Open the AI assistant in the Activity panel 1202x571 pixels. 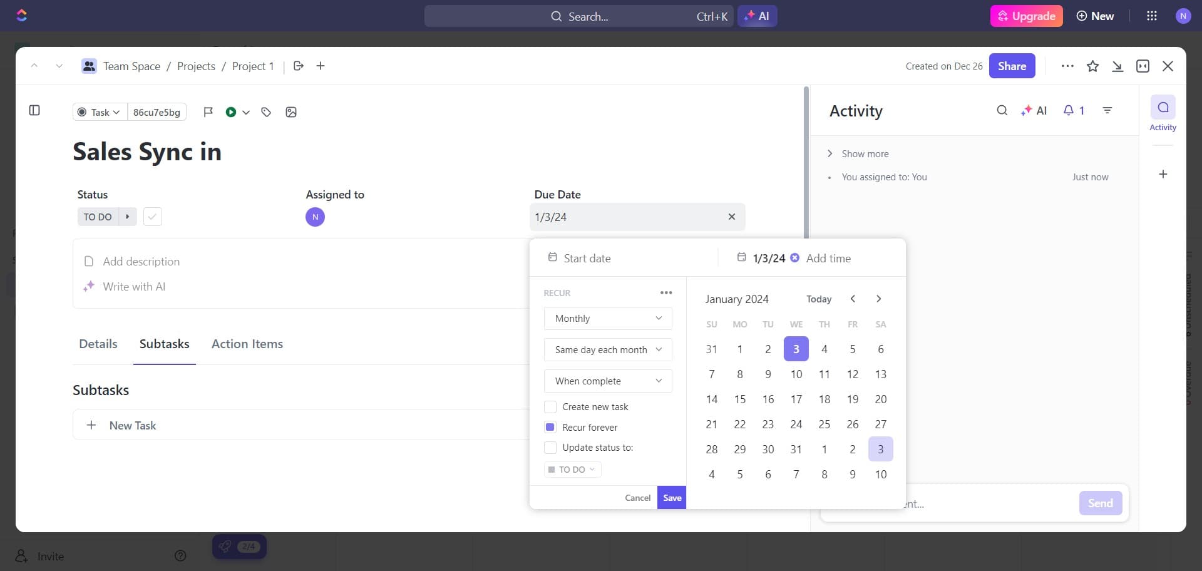pos(1034,110)
